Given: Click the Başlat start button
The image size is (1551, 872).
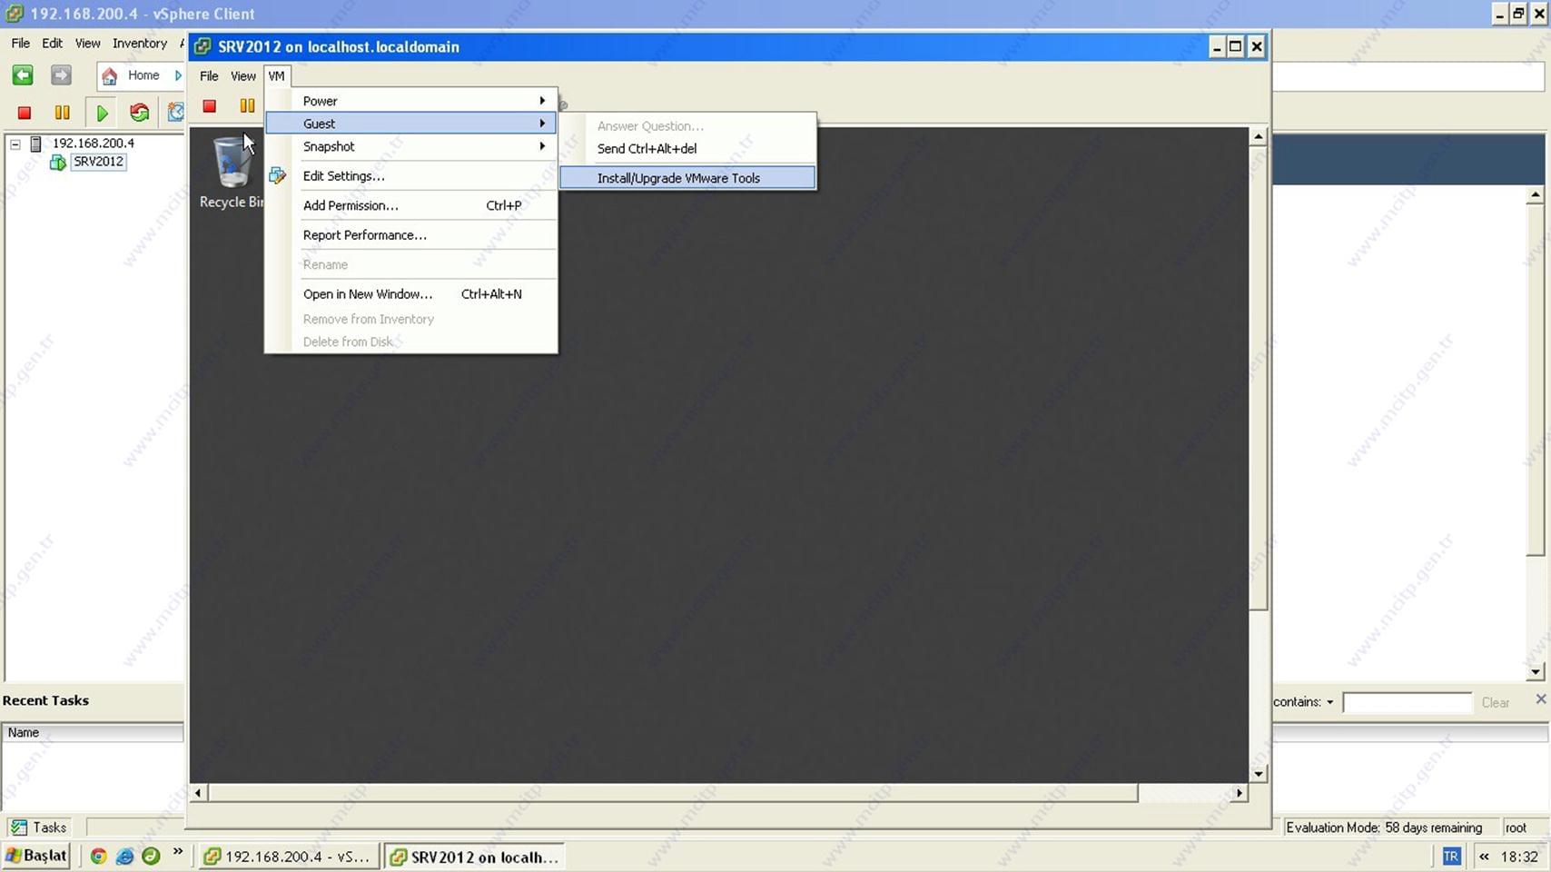Looking at the screenshot, I should 36,856.
